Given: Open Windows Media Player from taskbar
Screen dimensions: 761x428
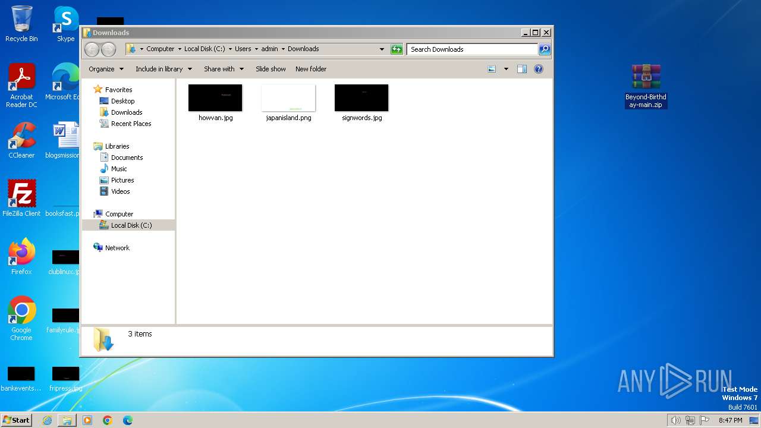Looking at the screenshot, I should (87, 420).
